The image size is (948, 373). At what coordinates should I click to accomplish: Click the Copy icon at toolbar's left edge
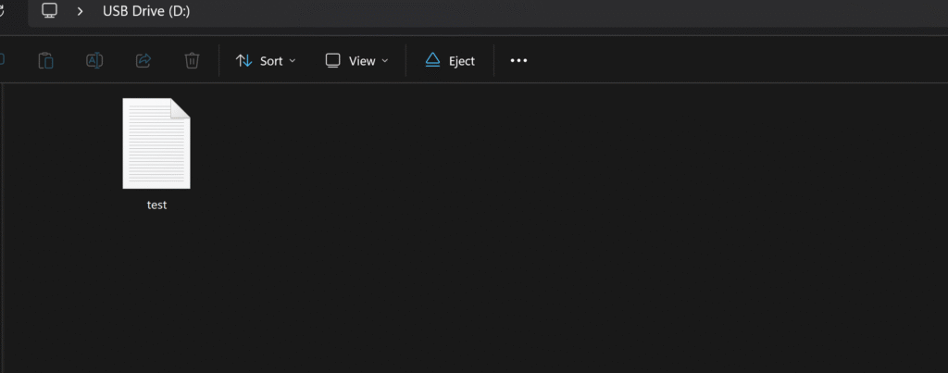click(x=2, y=60)
